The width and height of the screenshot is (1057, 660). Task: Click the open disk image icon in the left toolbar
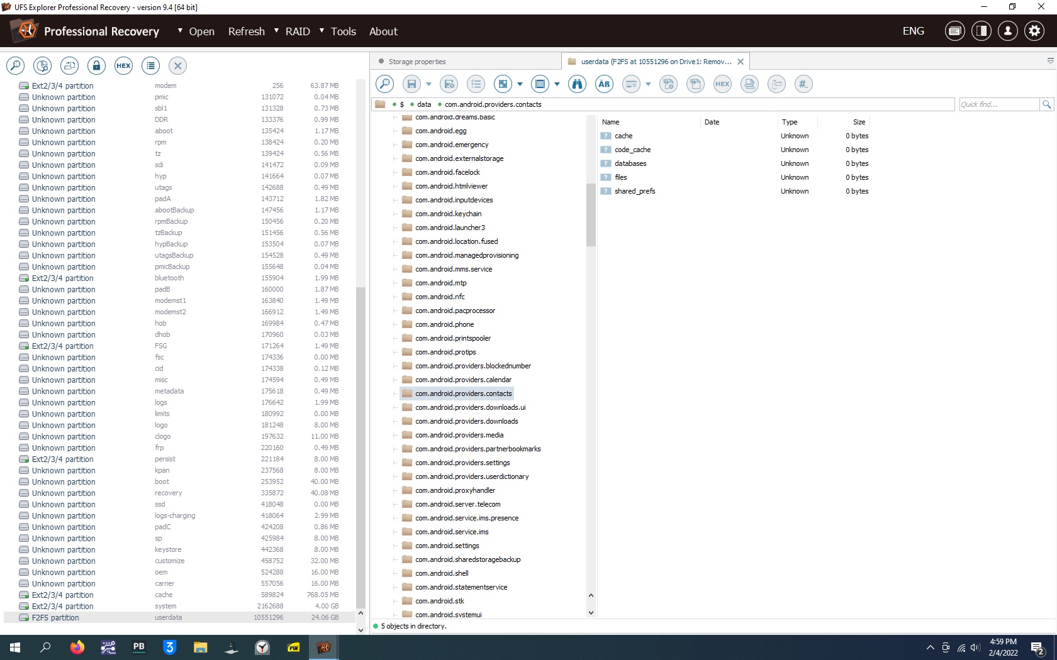(x=69, y=65)
